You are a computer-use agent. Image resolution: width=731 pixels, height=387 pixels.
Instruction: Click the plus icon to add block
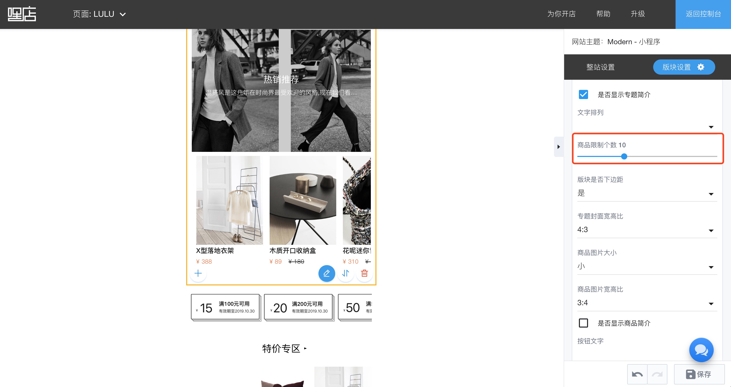(x=198, y=273)
